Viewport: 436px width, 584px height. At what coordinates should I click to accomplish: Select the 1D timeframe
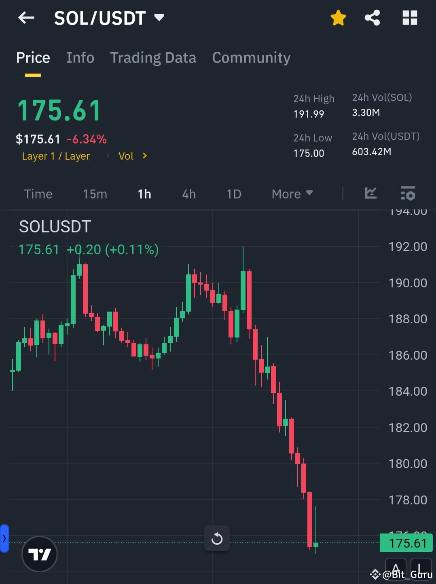tap(234, 194)
